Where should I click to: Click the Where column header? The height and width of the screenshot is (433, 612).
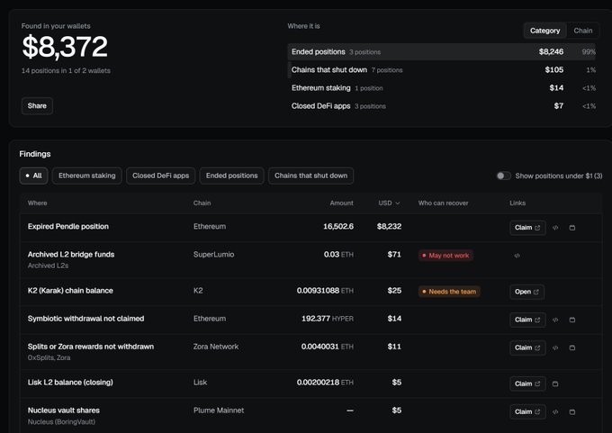[37, 203]
